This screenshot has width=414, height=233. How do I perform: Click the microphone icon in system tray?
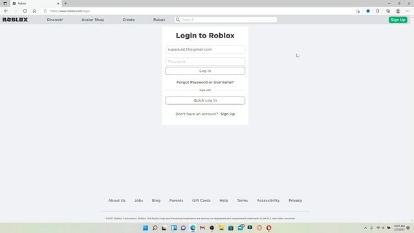[371, 228]
